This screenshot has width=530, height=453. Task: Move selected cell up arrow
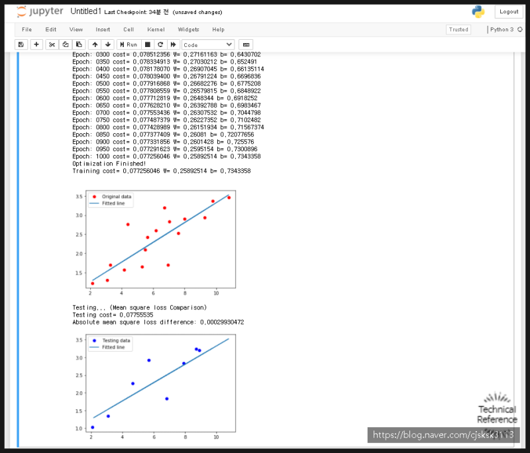pos(95,44)
